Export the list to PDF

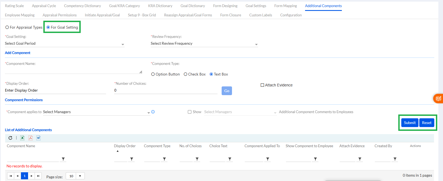31,138
